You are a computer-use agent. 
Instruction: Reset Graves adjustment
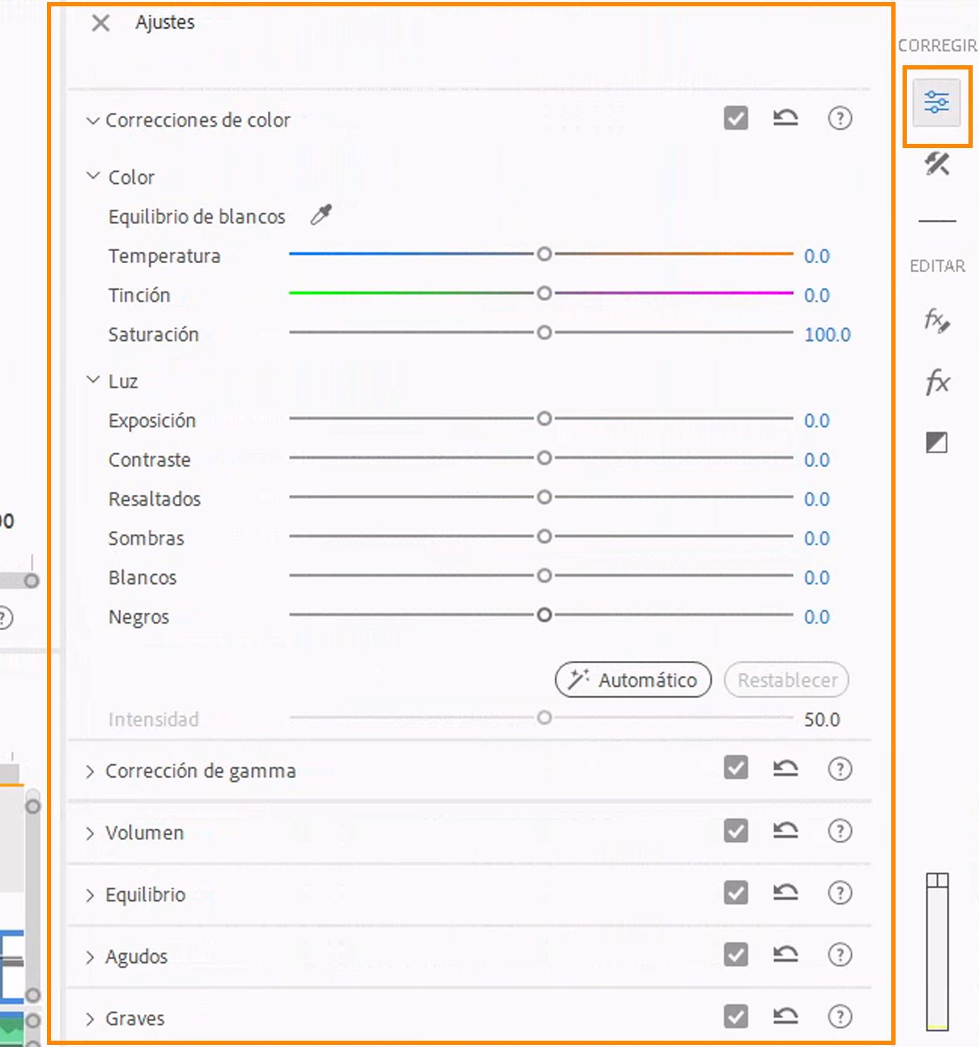tap(785, 1015)
